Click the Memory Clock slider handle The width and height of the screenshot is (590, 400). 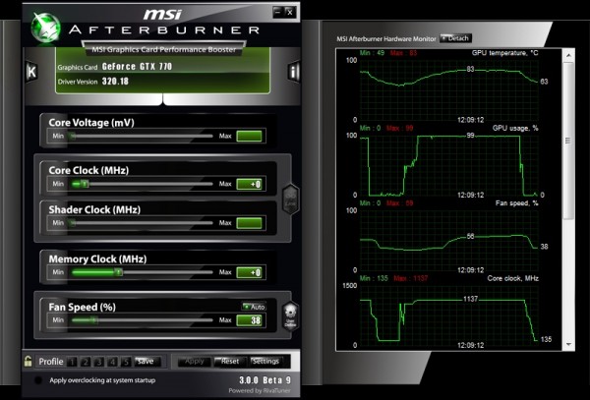click(119, 272)
